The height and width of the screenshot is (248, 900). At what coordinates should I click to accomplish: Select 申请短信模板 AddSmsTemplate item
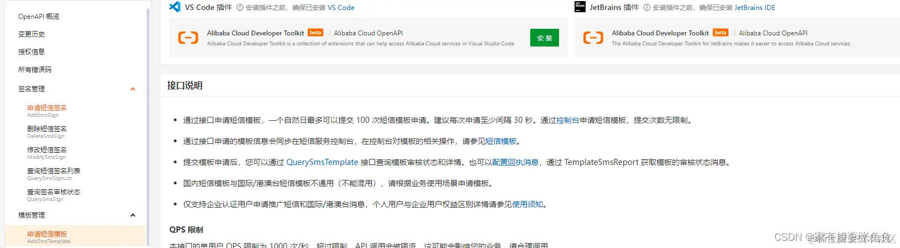click(x=75, y=236)
